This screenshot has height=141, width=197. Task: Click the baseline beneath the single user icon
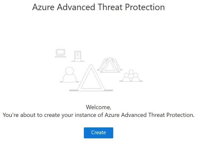pos(69,82)
